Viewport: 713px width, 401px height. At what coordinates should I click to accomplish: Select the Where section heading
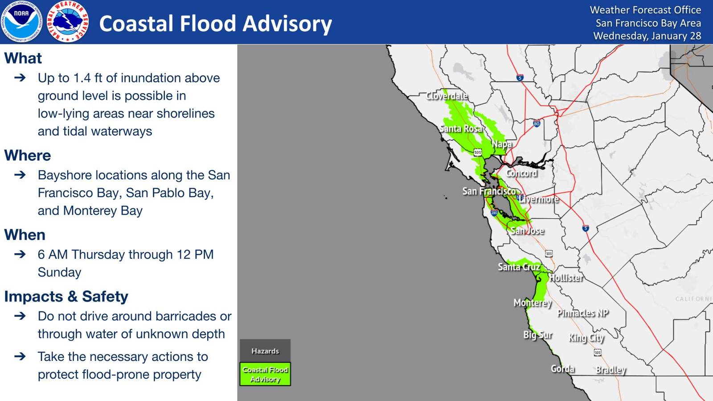(28, 155)
